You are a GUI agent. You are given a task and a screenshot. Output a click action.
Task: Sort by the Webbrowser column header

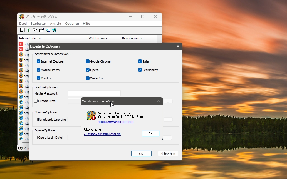(x=103, y=38)
